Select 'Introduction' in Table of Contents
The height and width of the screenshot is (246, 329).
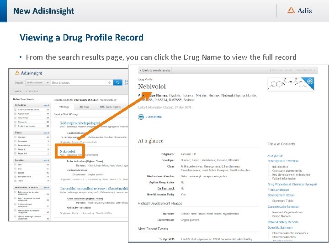[280, 167]
